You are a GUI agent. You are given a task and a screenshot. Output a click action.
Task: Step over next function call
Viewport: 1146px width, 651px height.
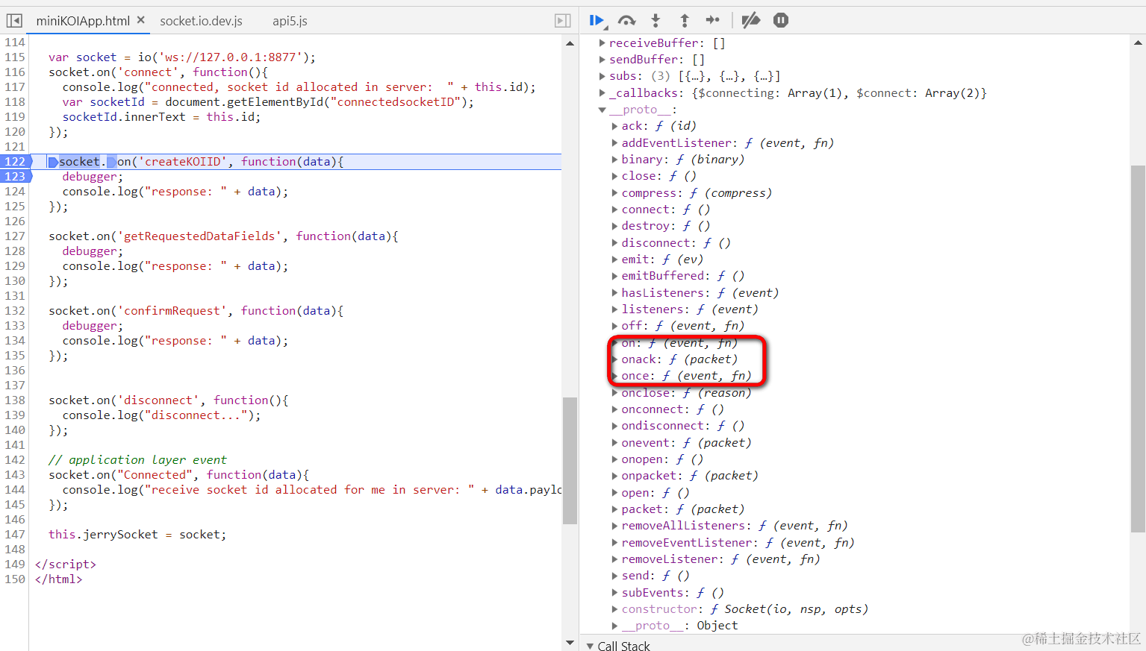coord(627,20)
